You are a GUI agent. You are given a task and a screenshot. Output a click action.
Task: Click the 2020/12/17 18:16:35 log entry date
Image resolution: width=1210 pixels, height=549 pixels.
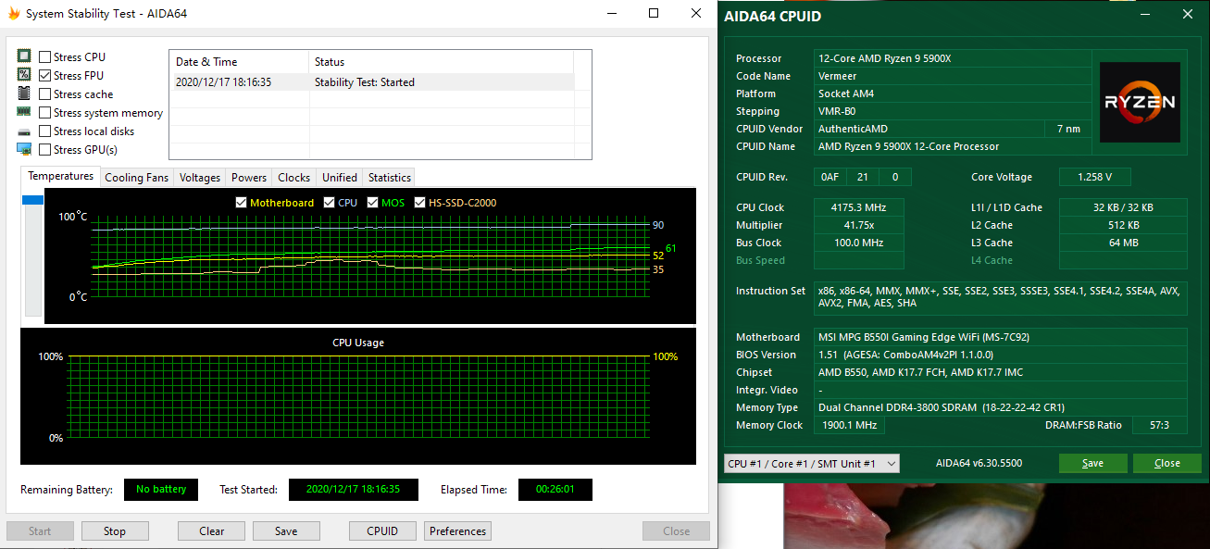point(223,82)
